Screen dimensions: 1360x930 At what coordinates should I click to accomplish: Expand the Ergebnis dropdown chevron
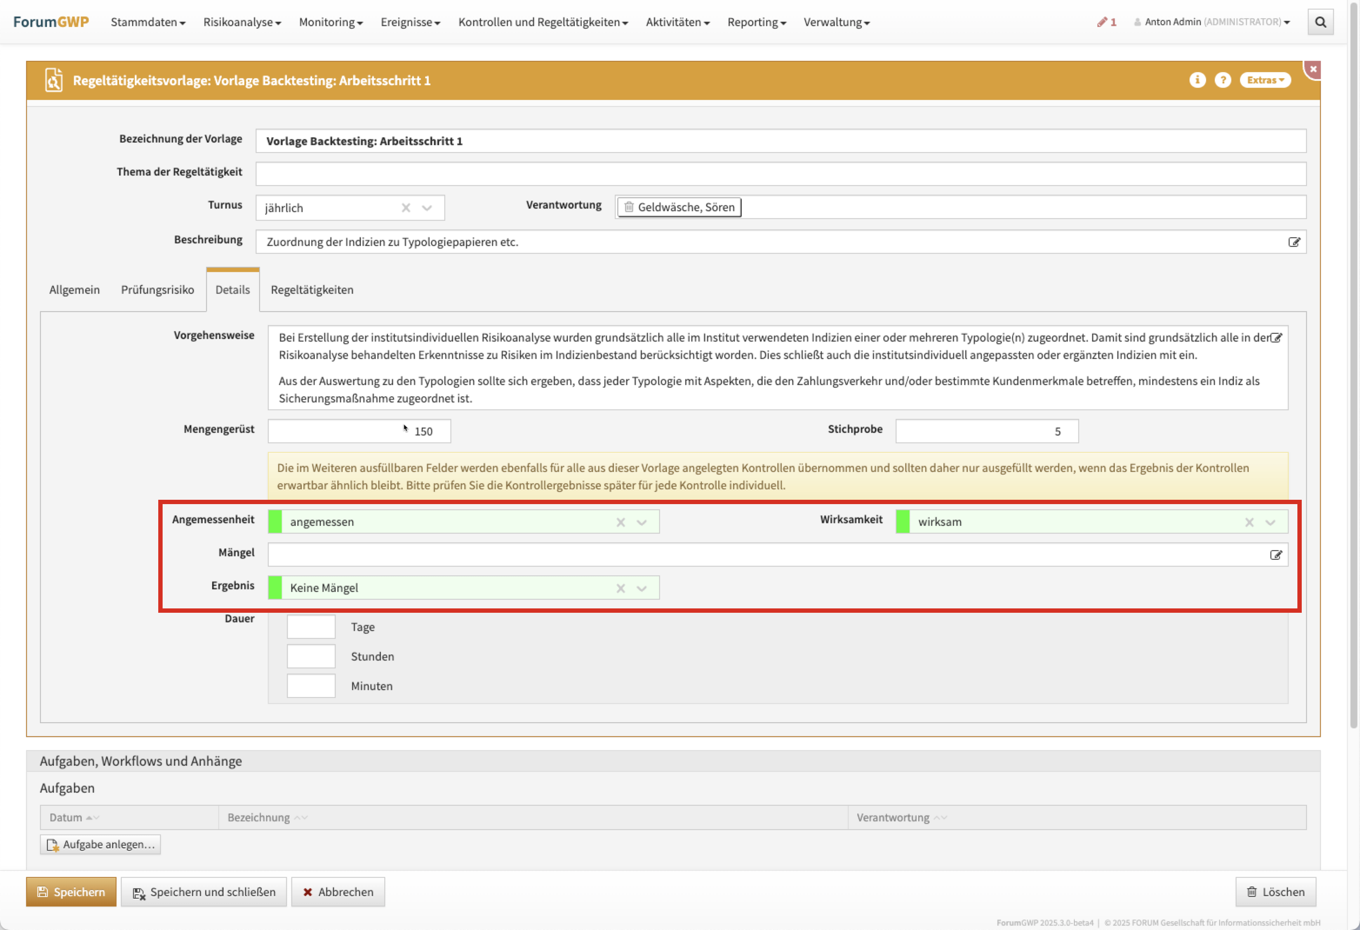[642, 588]
